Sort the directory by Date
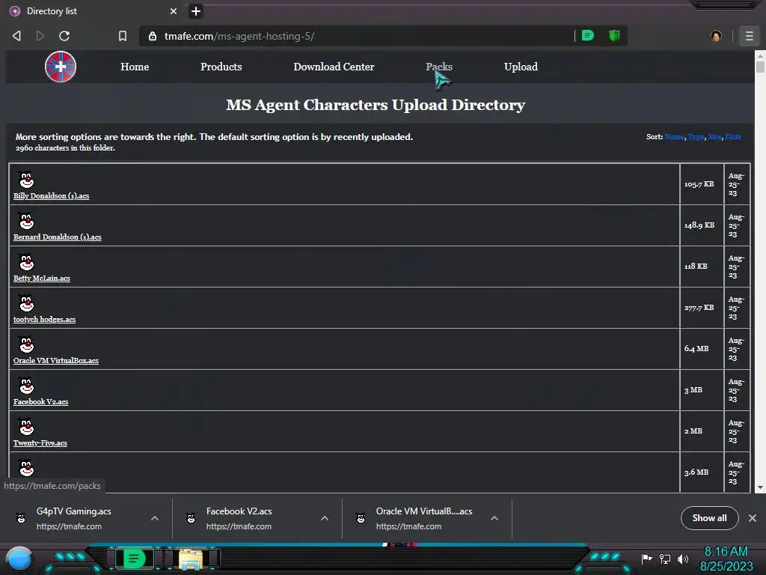 click(733, 137)
